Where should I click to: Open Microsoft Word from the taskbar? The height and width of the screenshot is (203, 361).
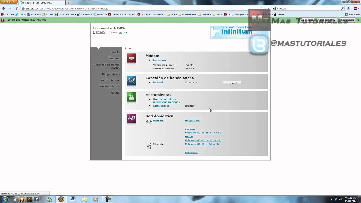click(x=72, y=199)
